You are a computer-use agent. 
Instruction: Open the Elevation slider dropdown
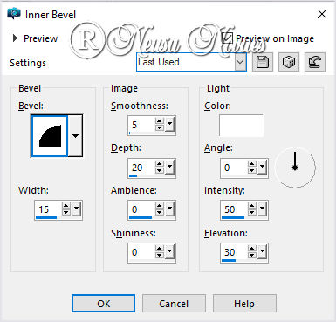(263, 252)
